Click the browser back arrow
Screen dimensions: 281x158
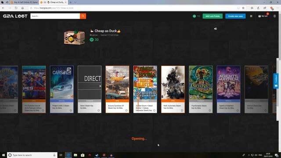tap(3, 8)
